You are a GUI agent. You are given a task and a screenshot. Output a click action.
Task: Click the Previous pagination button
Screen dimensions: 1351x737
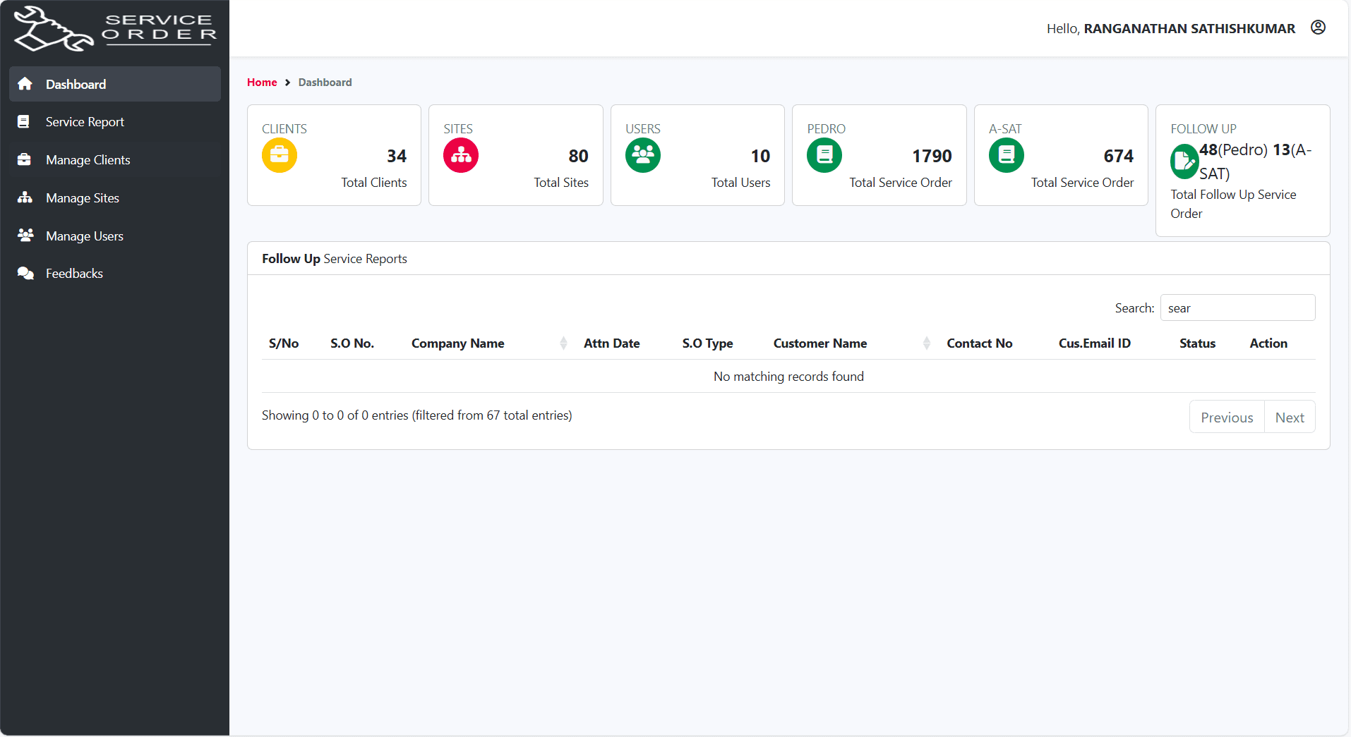(x=1227, y=417)
